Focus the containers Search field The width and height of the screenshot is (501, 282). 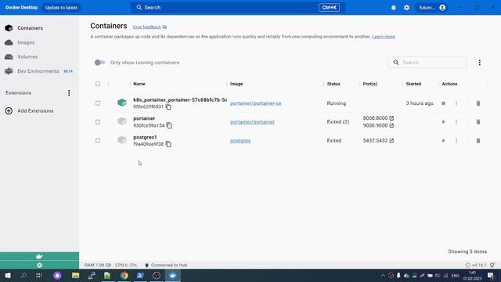coord(427,63)
